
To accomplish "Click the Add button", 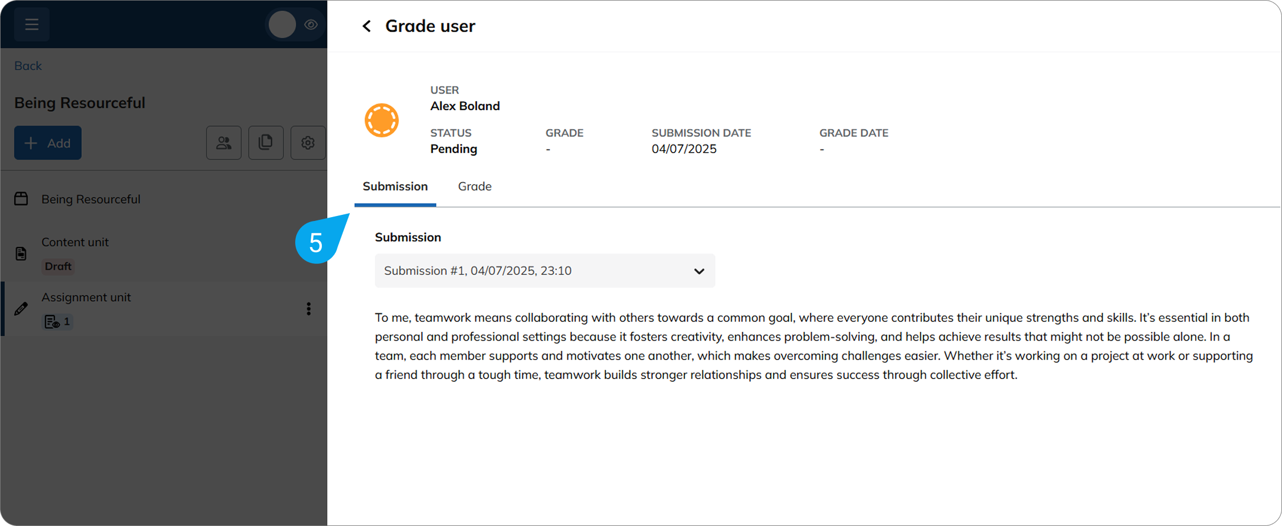I will 48,143.
